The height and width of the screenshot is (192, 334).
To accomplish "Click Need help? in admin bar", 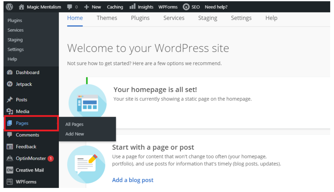I will (x=216, y=7).
